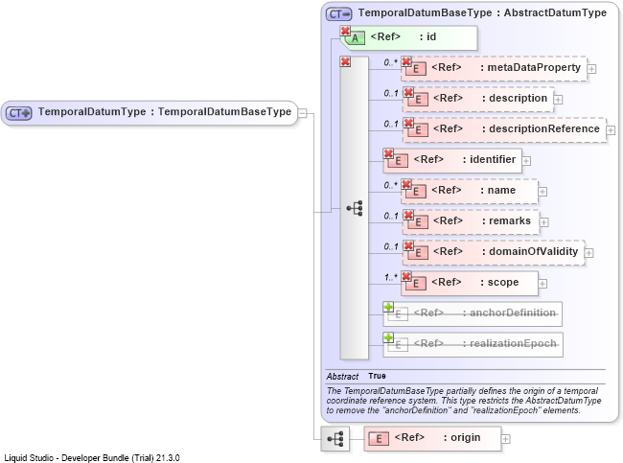The width and height of the screenshot is (623, 463).
Task: Click the TemporalDatumBaseType documentation paragraph
Action: pos(464,401)
